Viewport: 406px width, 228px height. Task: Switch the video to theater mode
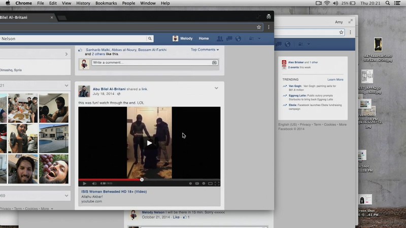click(210, 183)
